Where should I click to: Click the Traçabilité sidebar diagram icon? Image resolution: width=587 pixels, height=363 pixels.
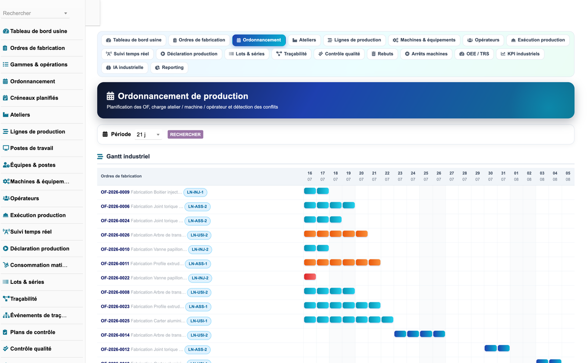coord(6,299)
